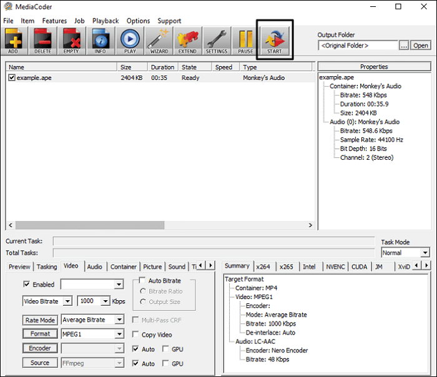Screen dimensions: 437x377
Task: Toggle the video Enabled checkbox
Action: [x=26, y=285]
